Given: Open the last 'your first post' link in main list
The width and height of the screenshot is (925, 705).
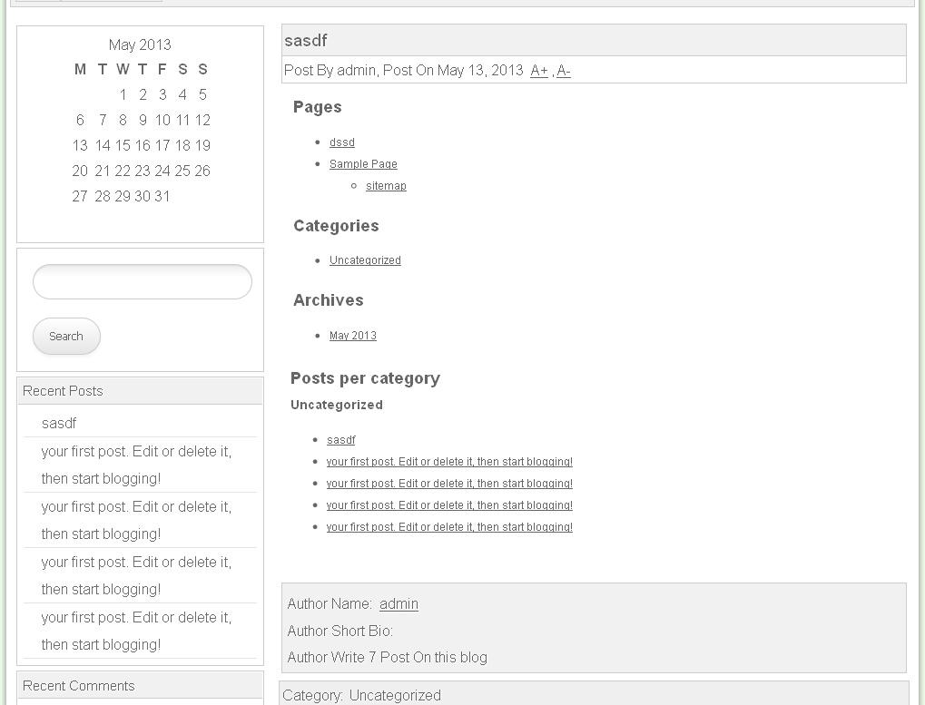Looking at the screenshot, I should 449,527.
